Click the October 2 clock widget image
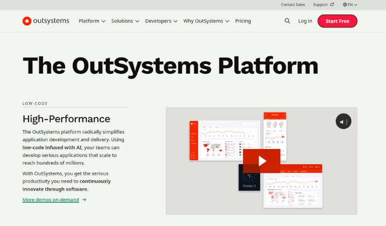This screenshot has height=226, width=386. [x=249, y=178]
